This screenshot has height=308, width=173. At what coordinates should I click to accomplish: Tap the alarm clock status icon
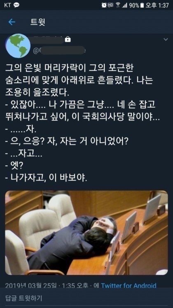pyautogui.click(x=104, y=5)
